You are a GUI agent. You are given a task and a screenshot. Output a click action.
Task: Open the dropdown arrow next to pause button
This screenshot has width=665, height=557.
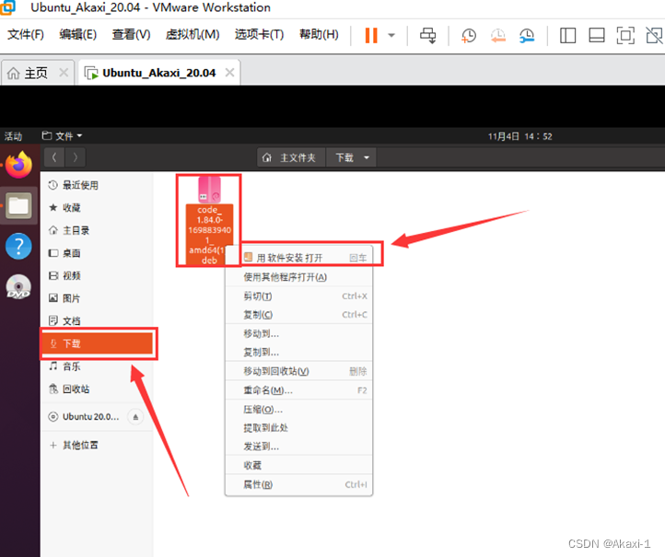(x=391, y=36)
